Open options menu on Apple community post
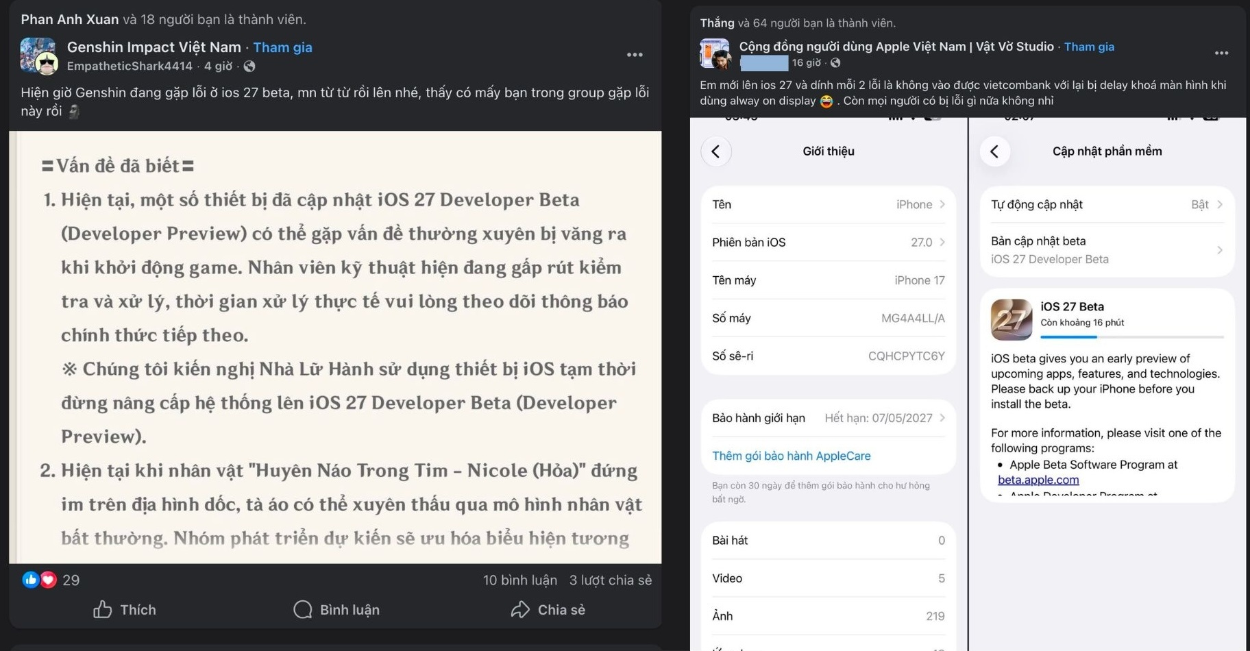 [1221, 53]
